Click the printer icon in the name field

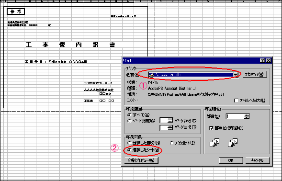click(x=152, y=75)
